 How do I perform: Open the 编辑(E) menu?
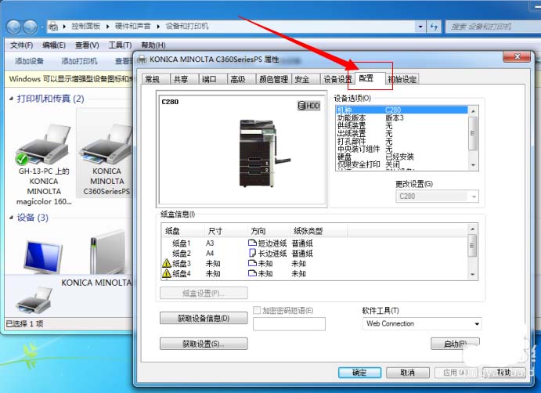coord(54,45)
